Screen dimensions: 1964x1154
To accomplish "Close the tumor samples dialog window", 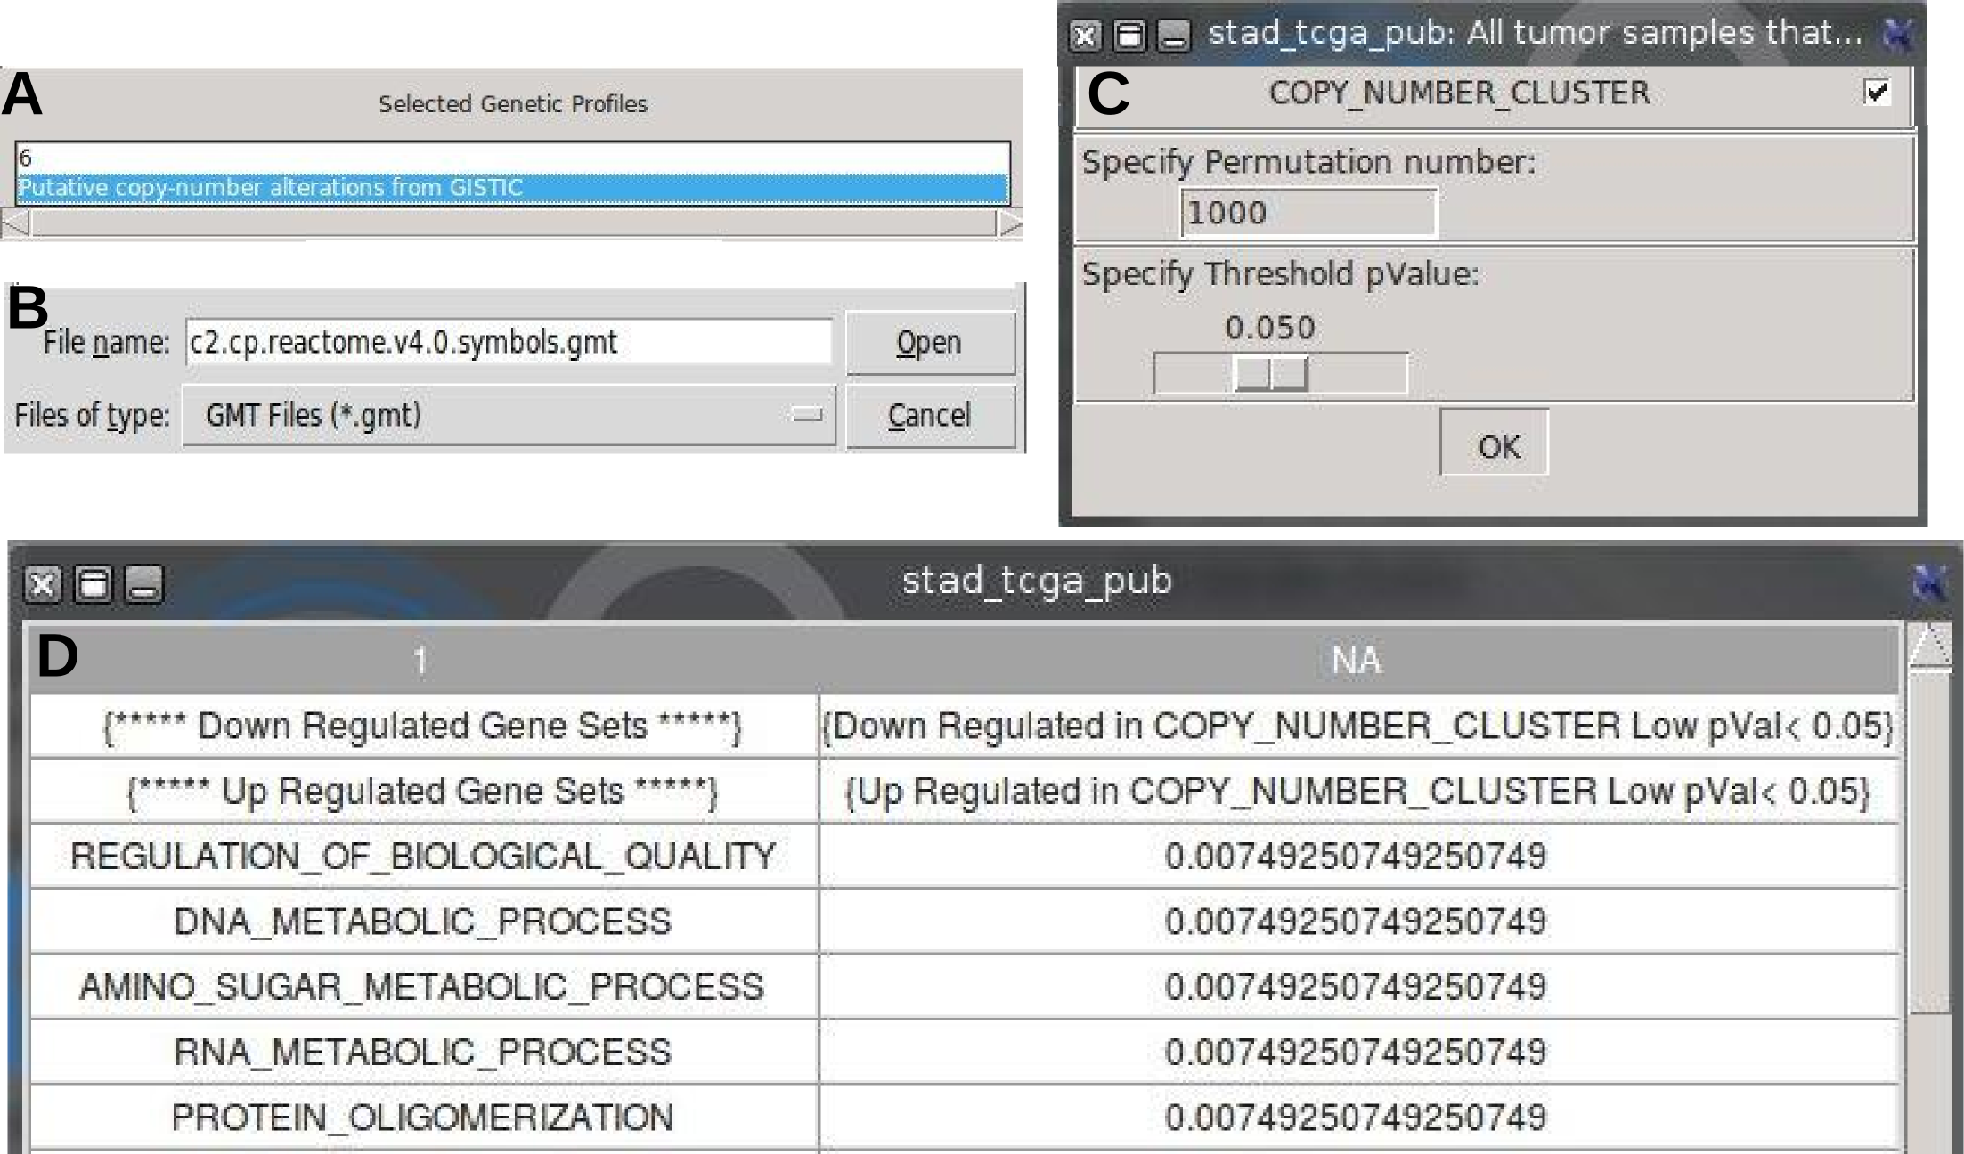I will click(x=1085, y=36).
